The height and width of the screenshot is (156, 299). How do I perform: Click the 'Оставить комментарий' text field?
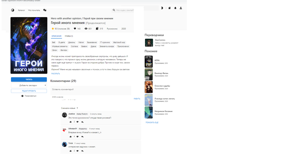[91, 90]
